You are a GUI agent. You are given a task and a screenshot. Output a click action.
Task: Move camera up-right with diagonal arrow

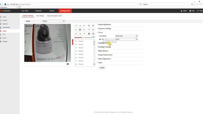tap(84, 26)
